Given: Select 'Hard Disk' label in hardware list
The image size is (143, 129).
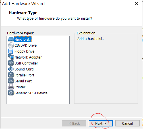Looking at the screenshot, I should (22, 39).
